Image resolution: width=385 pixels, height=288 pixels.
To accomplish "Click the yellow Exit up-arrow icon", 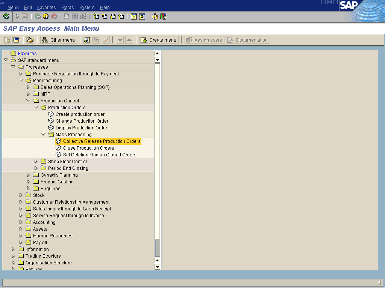I will (45, 16).
